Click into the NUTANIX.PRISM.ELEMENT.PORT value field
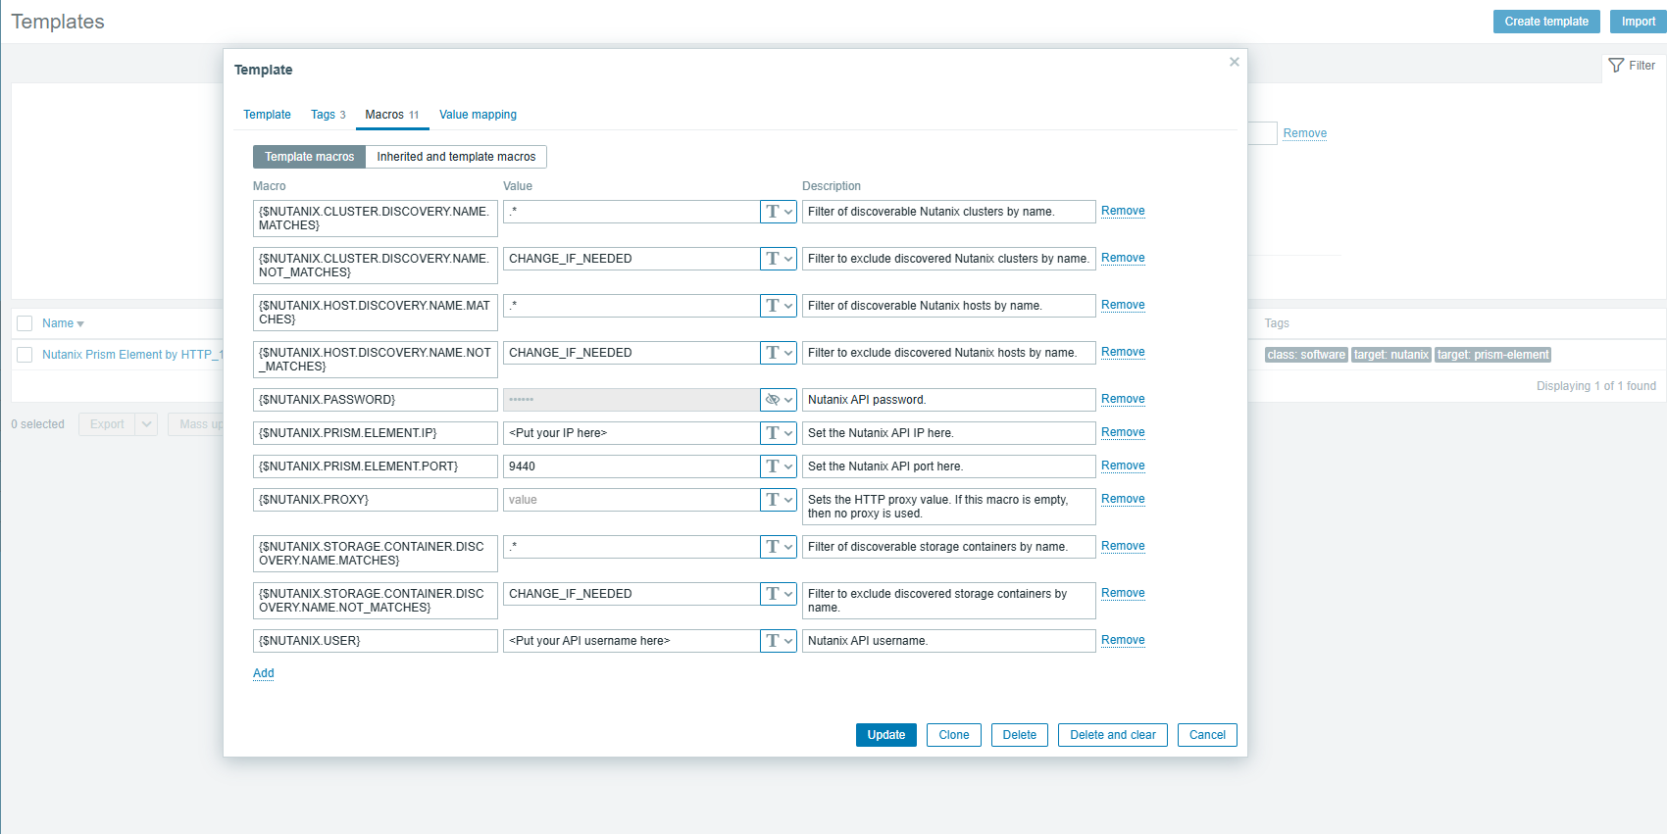Screen dimensions: 1667x834 click(630, 466)
